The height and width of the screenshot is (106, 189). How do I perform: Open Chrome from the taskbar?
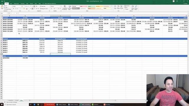[38, 105]
